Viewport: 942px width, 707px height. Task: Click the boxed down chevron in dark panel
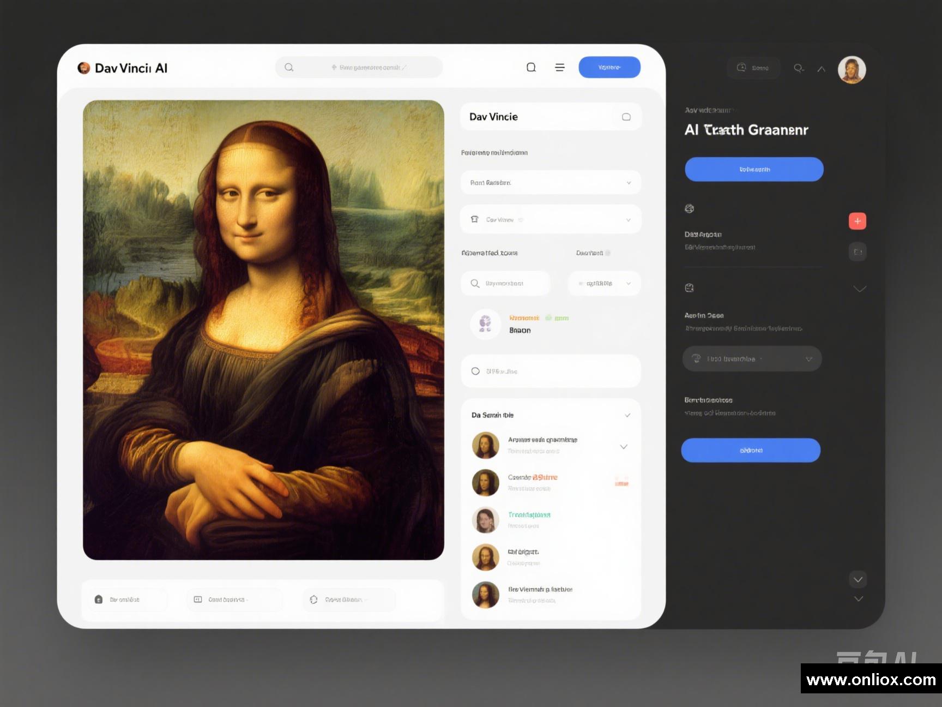point(858,579)
